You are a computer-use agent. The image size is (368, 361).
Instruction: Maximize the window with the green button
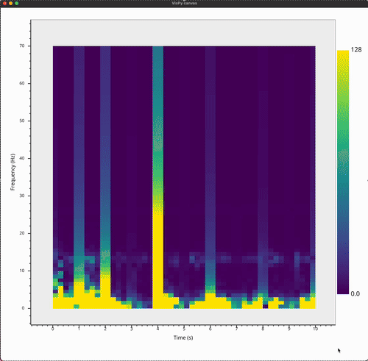[x=17, y=3]
